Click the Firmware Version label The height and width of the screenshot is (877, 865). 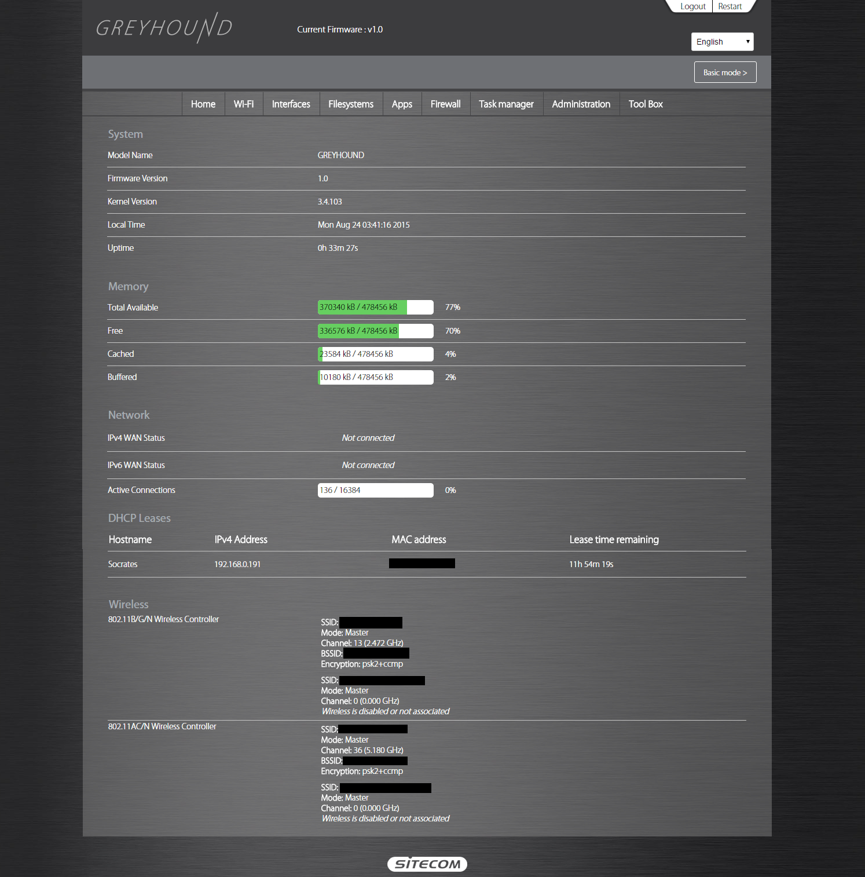coord(137,178)
